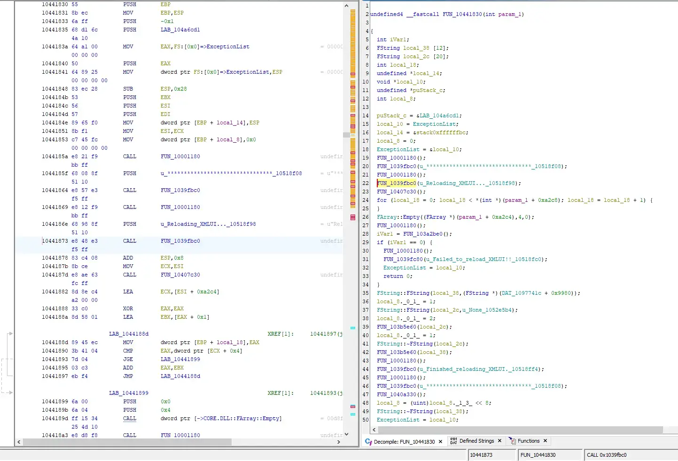The height and width of the screenshot is (461, 678).
Task: Click the decompiler horizontal scrollbar thumb
Action: coord(520,430)
